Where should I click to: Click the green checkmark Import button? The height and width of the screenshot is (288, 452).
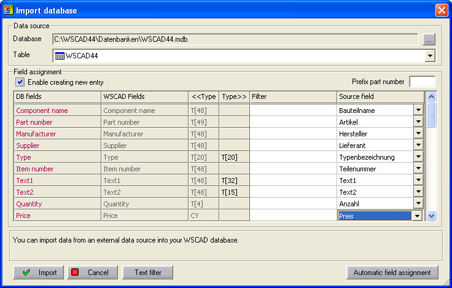pyautogui.click(x=38, y=273)
